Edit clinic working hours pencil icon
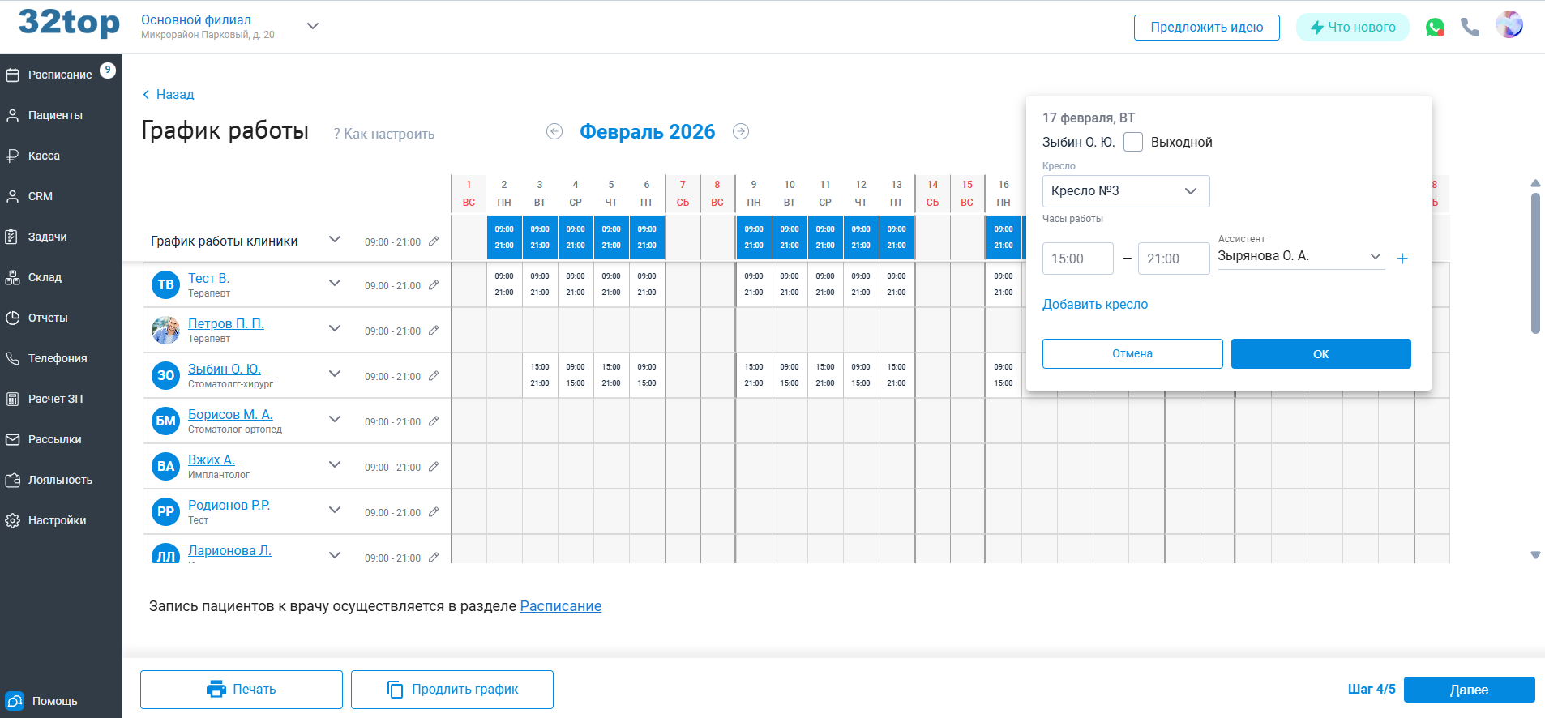Screen dimensions: 1545x718 434,241
